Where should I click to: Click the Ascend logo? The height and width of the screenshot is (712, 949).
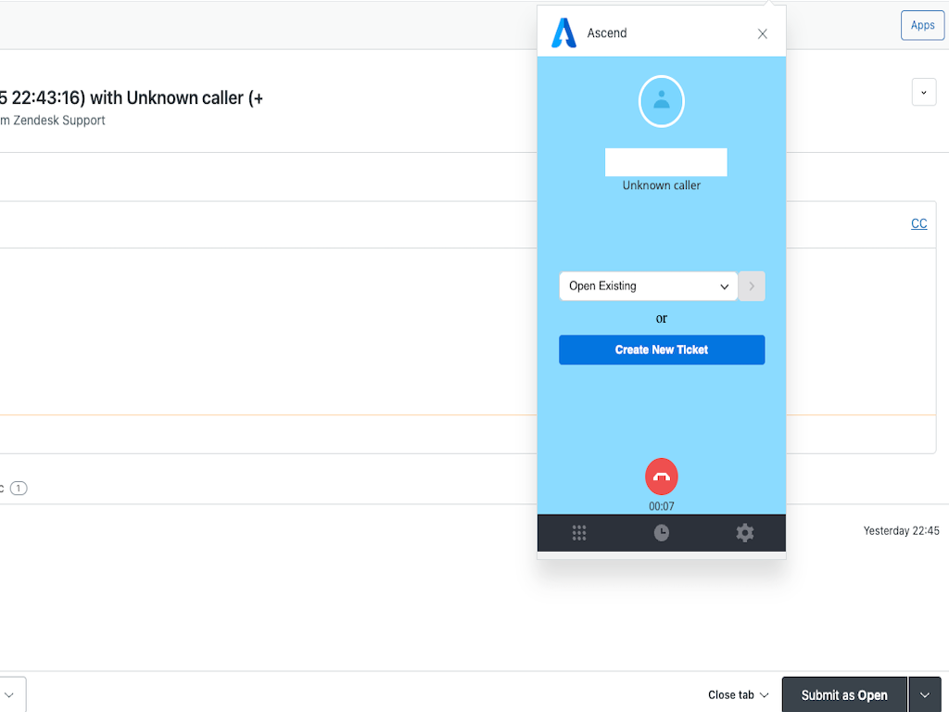(x=563, y=32)
